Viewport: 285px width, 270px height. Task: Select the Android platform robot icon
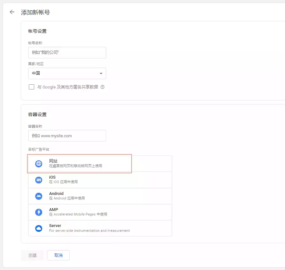click(38, 196)
